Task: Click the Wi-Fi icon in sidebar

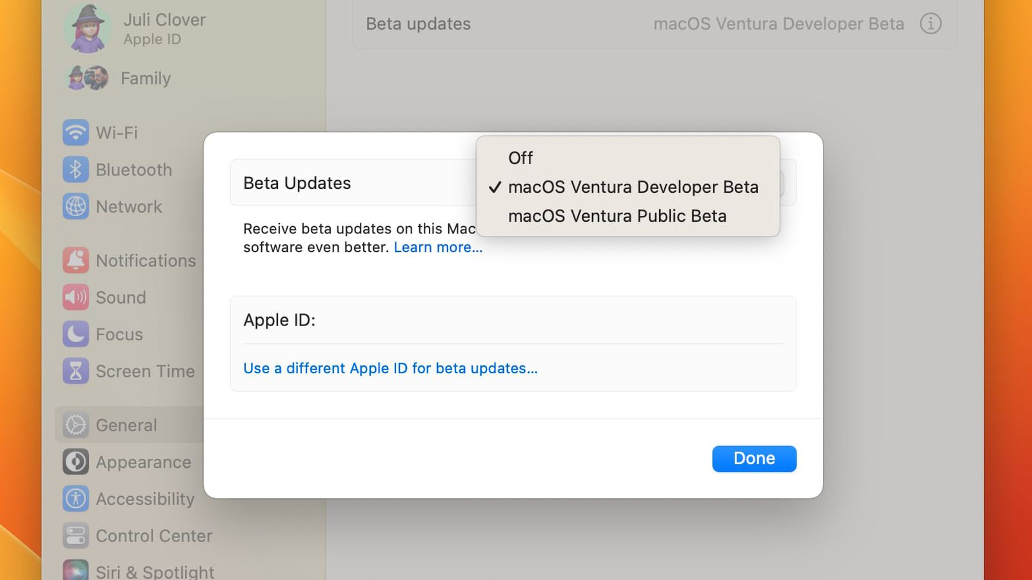Action: coord(75,133)
